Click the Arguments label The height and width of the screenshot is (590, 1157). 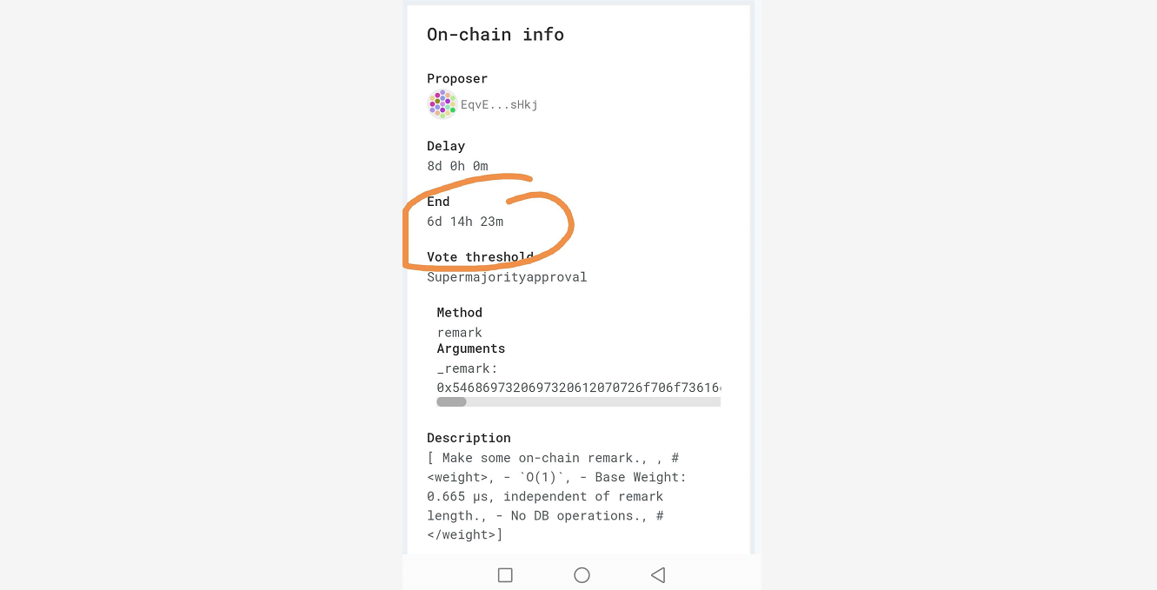coord(470,348)
